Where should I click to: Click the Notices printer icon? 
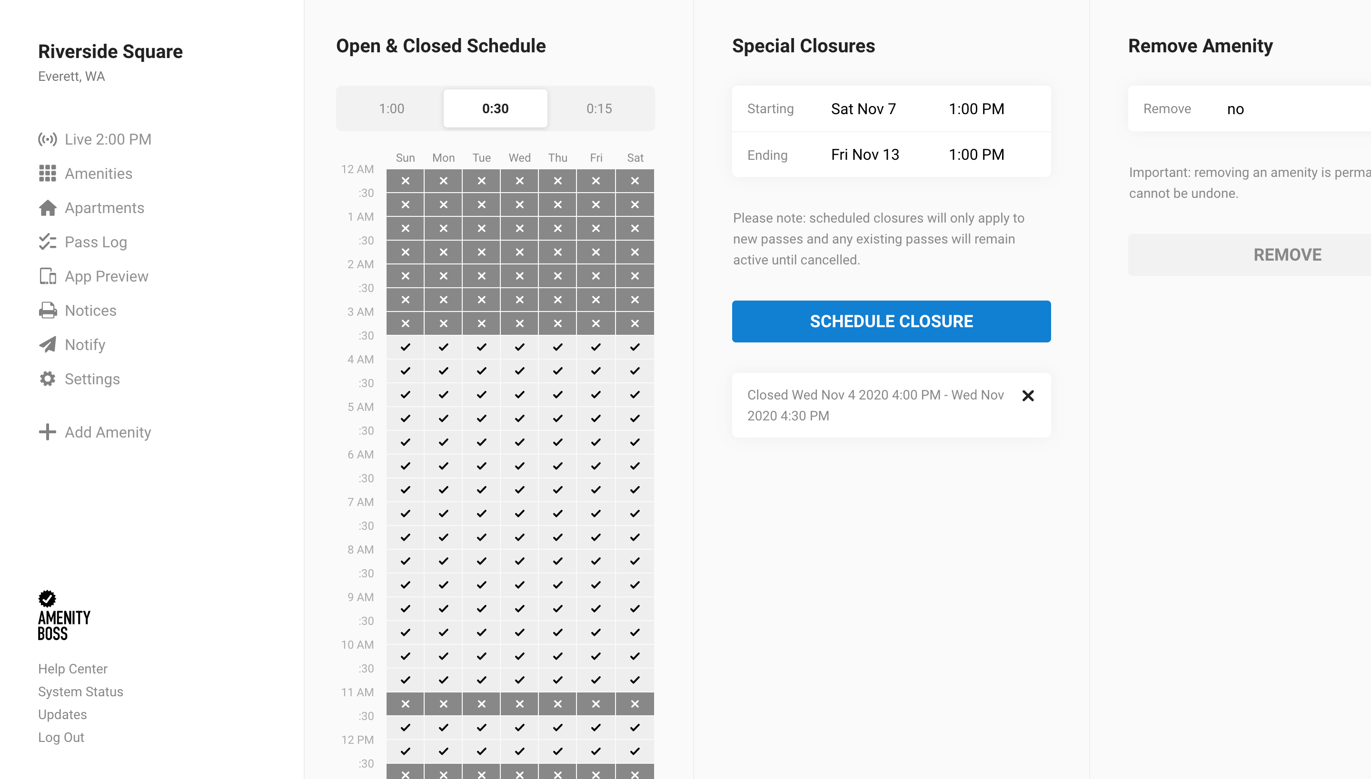coord(47,310)
